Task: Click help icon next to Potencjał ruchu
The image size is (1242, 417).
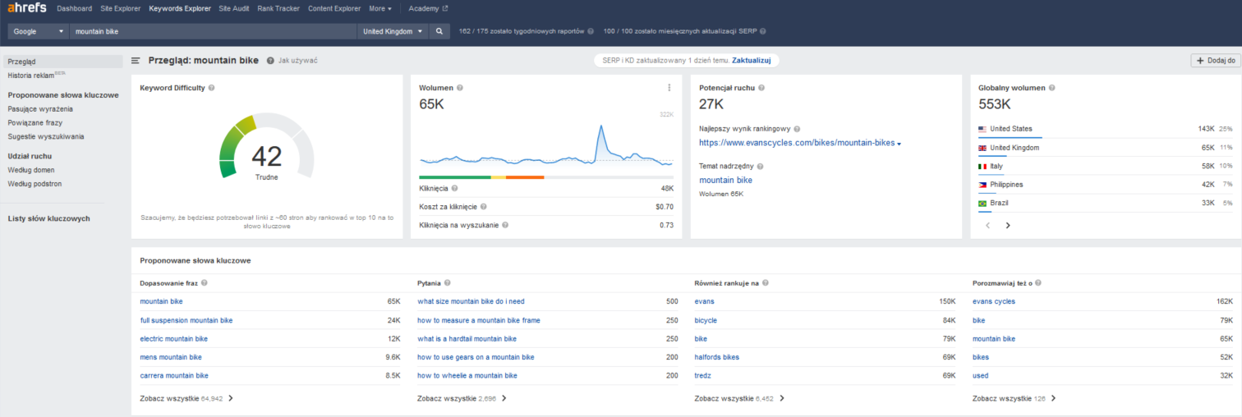Action: pyautogui.click(x=761, y=88)
